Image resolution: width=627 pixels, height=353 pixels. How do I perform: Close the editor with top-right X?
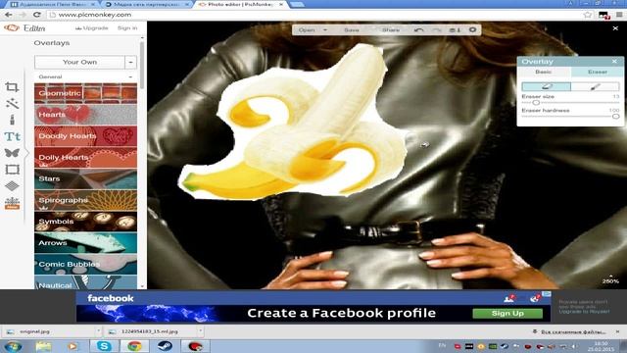615,28
